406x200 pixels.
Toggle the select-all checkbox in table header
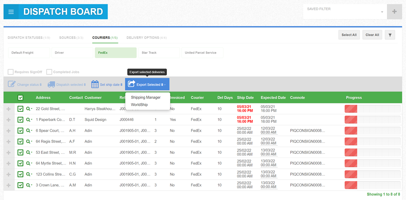pyautogui.click(x=20, y=98)
